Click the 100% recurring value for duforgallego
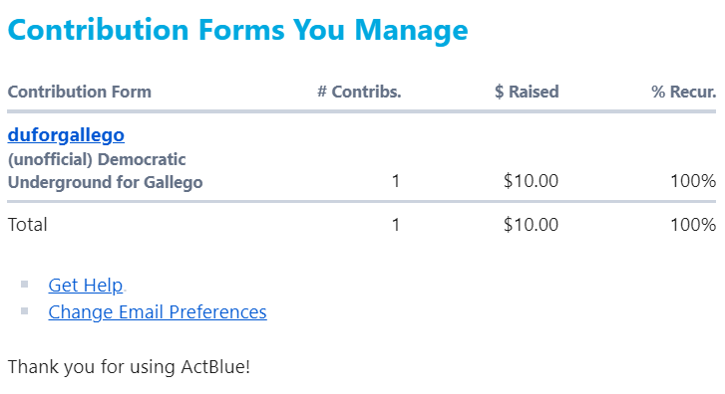Screen dimensions: 725x394 click(x=693, y=181)
